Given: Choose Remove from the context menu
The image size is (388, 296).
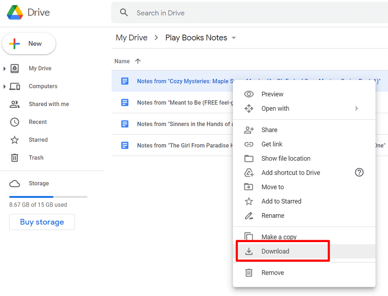Looking at the screenshot, I should [304, 273].
